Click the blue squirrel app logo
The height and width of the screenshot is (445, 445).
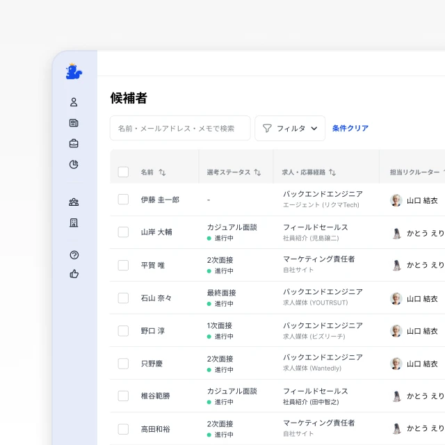[74, 71]
